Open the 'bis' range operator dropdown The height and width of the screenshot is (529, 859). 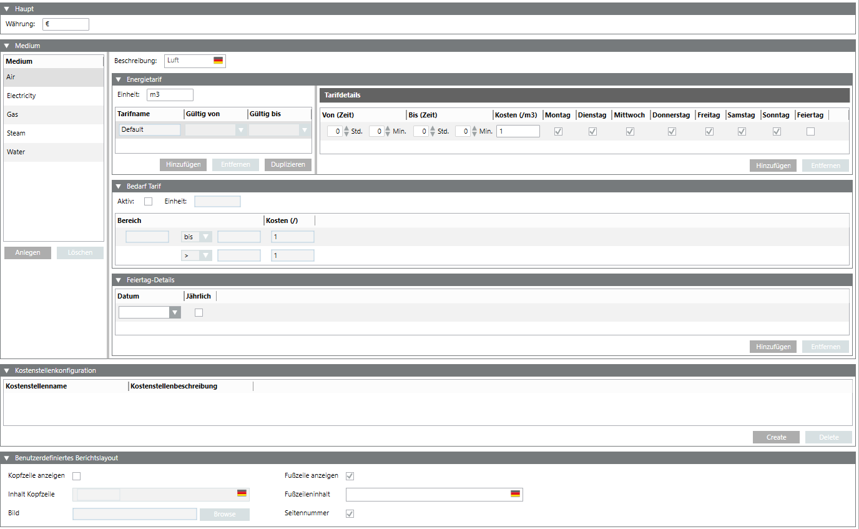pyautogui.click(x=205, y=237)
